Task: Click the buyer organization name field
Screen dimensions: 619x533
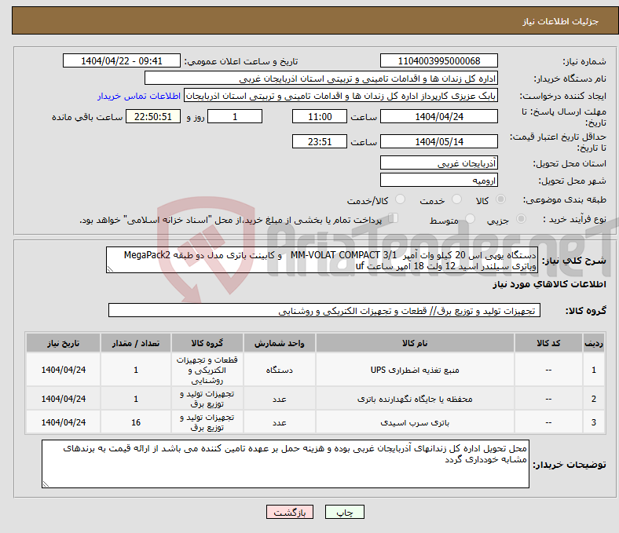Action: [321, 78]
